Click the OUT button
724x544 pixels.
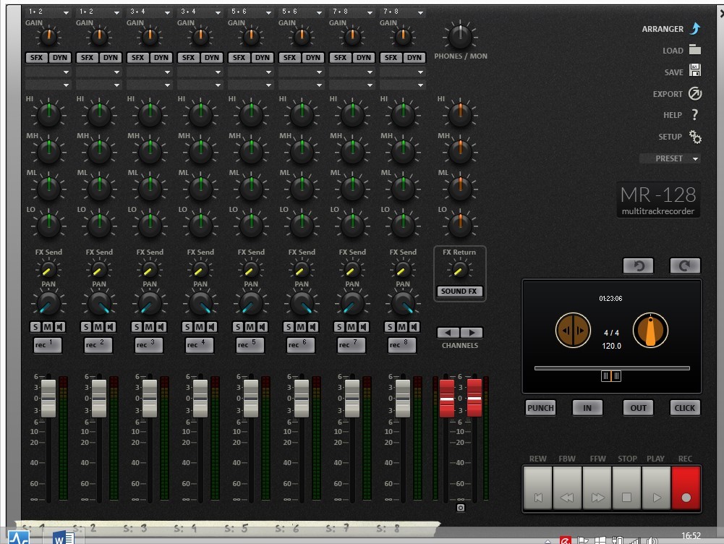639,408
